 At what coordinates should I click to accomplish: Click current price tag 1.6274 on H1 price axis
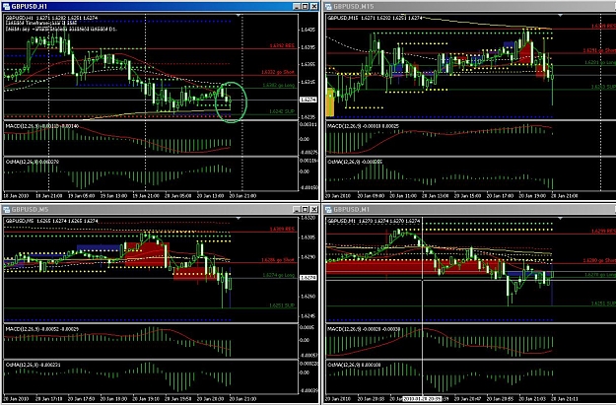coord(308,100)
